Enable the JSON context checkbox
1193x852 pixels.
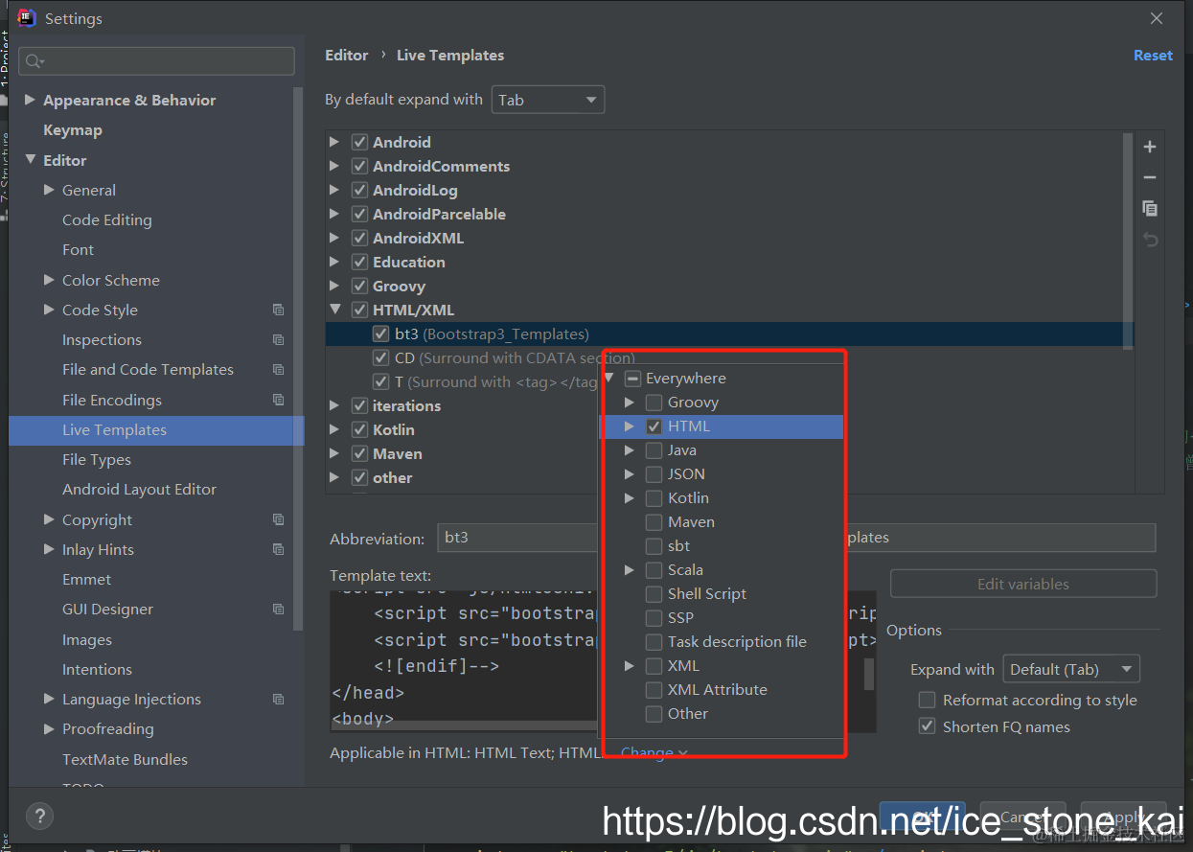pyautogui.click(x=654, y=474)
